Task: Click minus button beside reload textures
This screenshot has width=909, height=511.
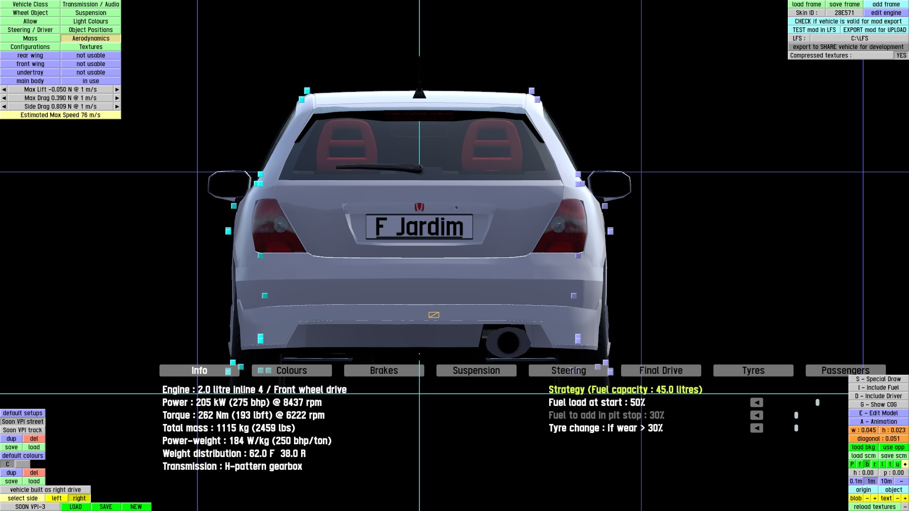Action: coord(905,507)
